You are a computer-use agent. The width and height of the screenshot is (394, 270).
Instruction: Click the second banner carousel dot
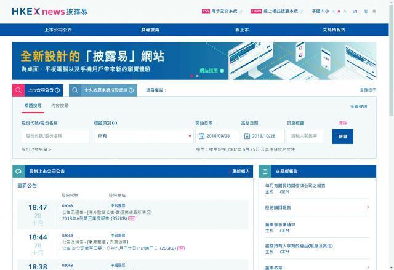[197, 76]
